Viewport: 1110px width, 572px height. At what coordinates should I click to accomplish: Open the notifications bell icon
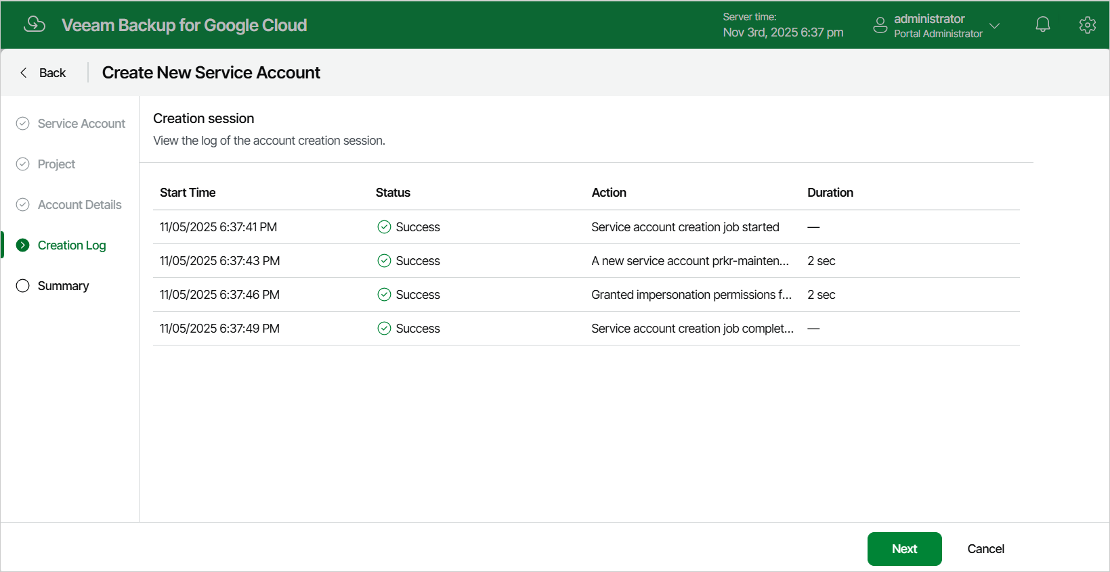coord(1043,25)
